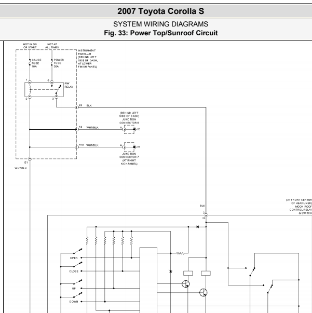Click the 'MOON ROOF CONTROL RELAY & SWITCH' label
This screenshot has width=312, height=313.
(301, 210)
